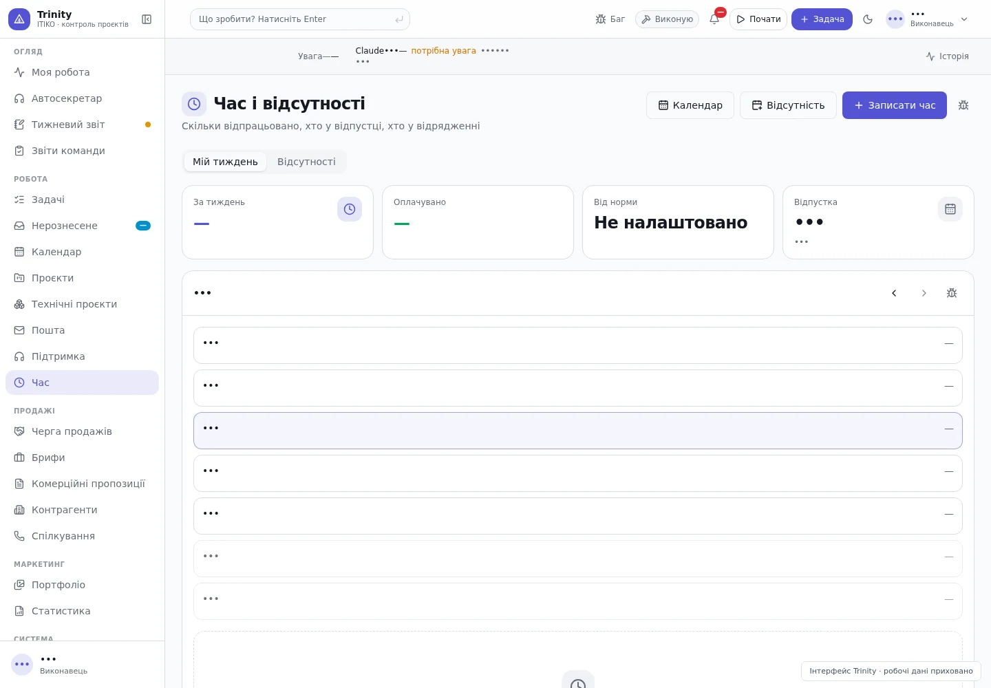
Task: Click the calendar icon in Відпустка card
Action: 950,209
